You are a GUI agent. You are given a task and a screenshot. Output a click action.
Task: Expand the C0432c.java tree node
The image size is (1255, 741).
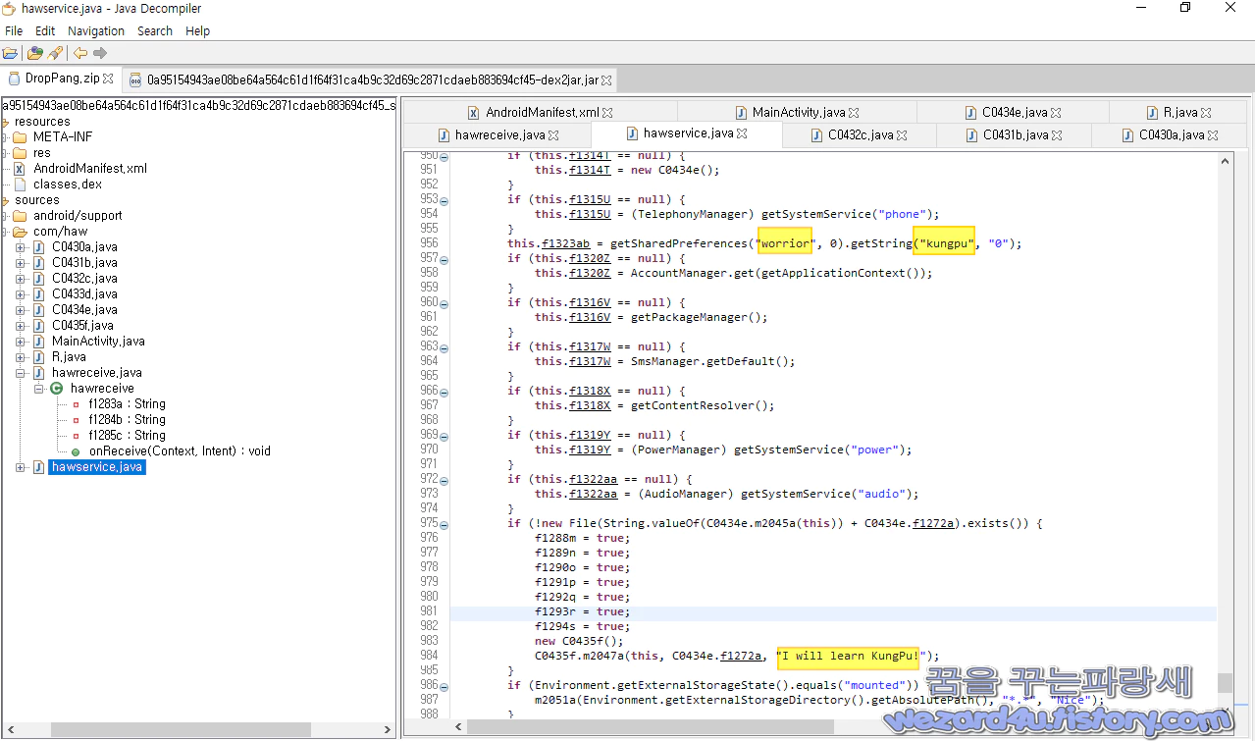(x=21, y=279)
